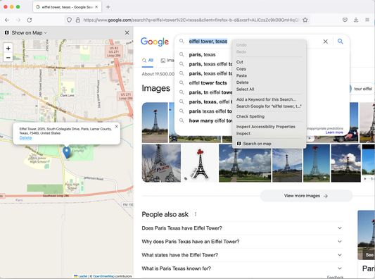
Task: Expand 'What is Paris Texas known for?'
Action: [242, 268]
